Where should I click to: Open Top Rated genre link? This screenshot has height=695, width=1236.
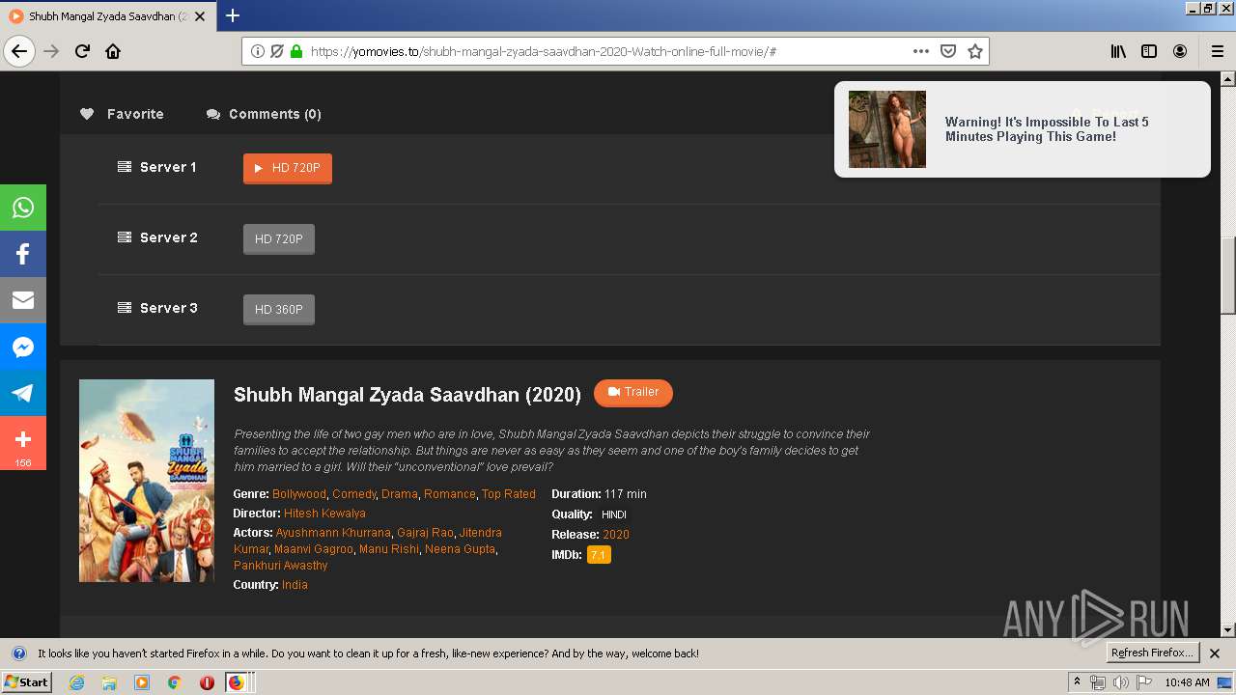508,494
